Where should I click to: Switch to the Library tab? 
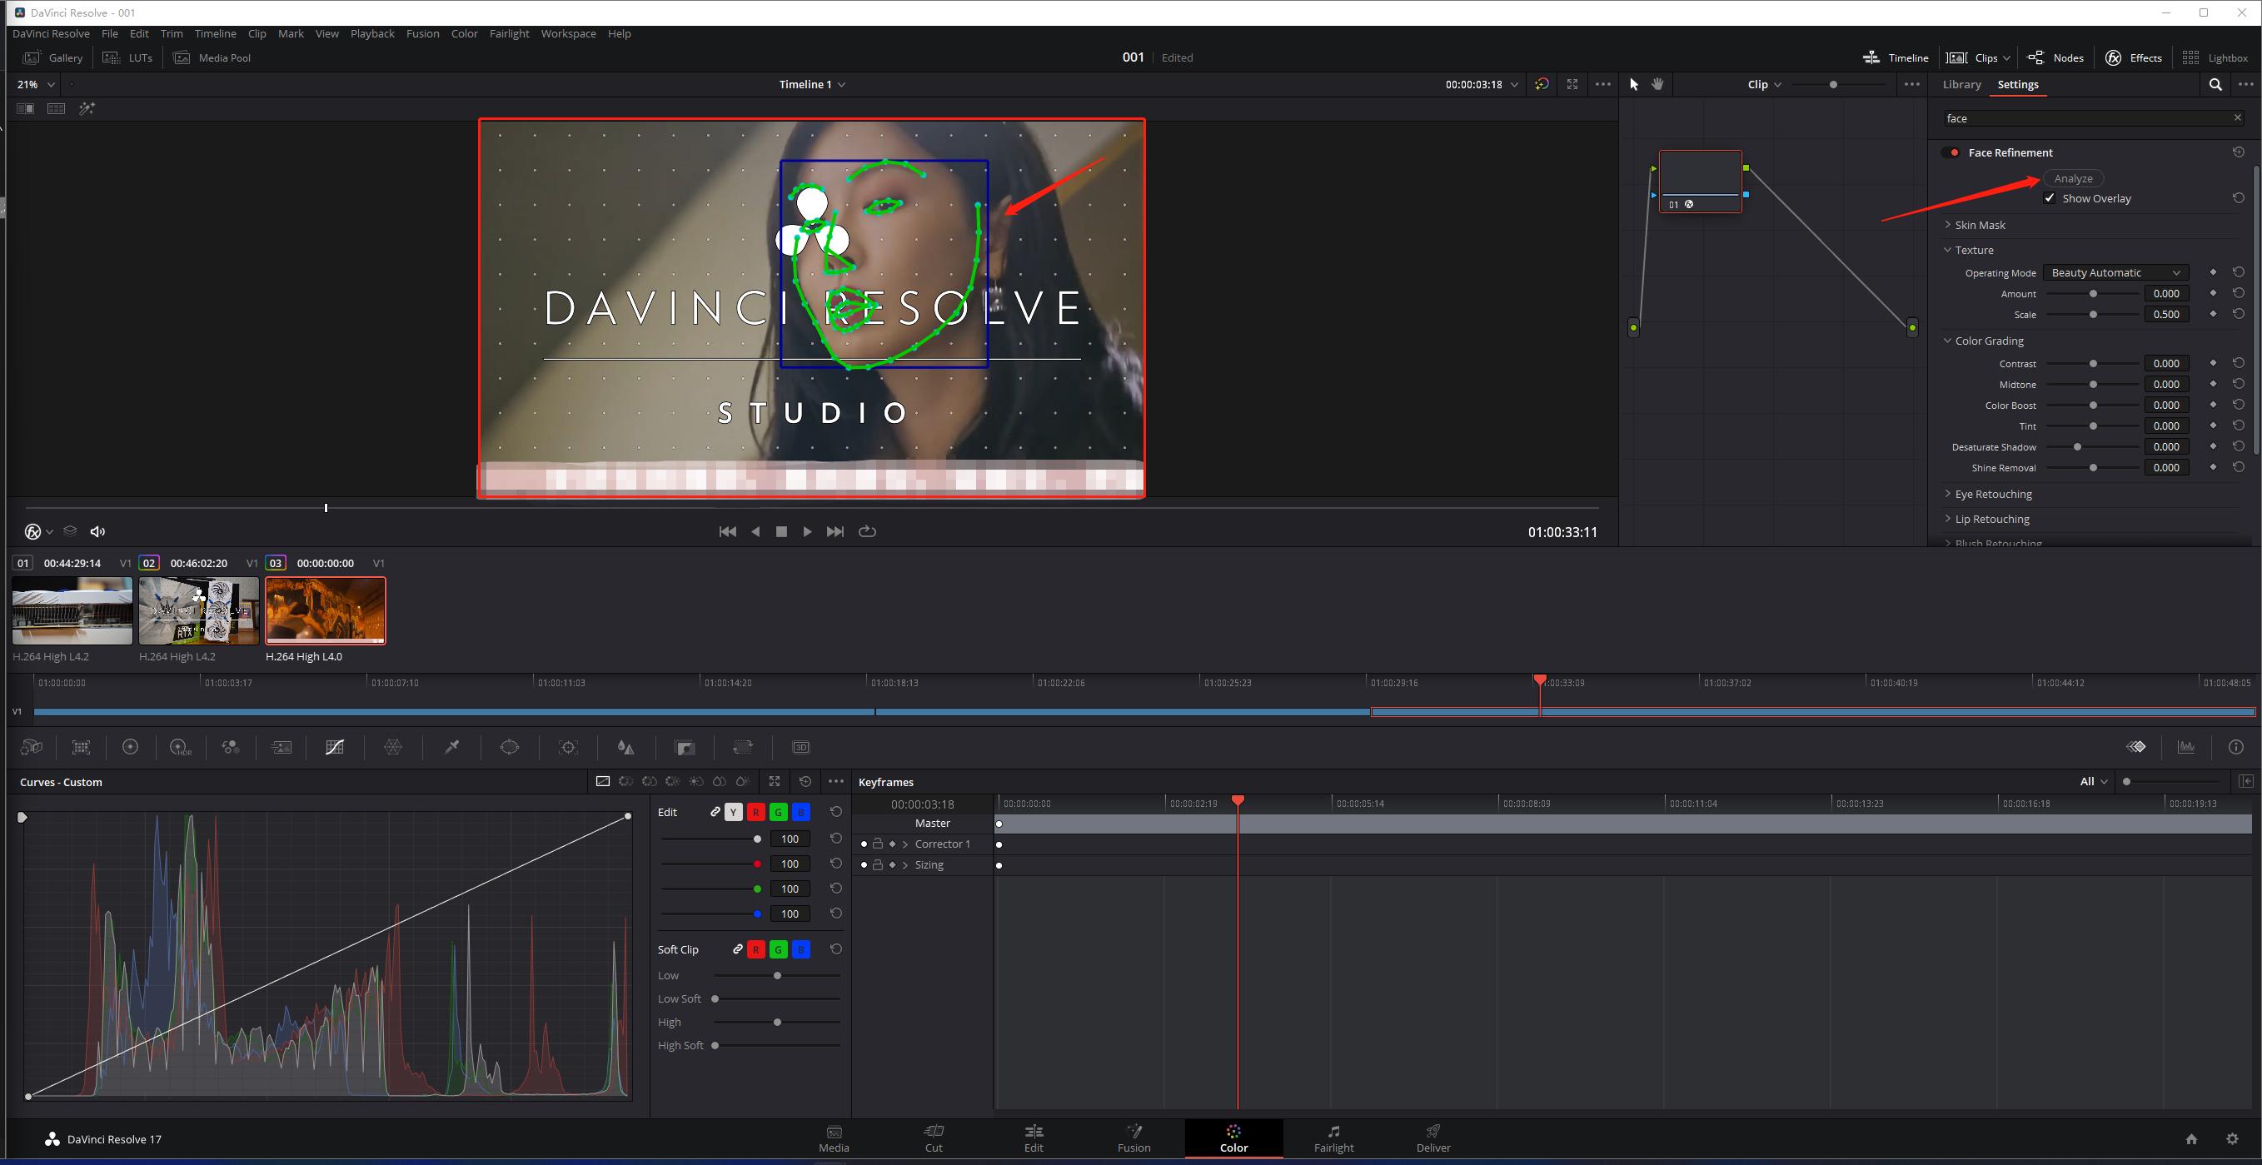pos(1961,84)
